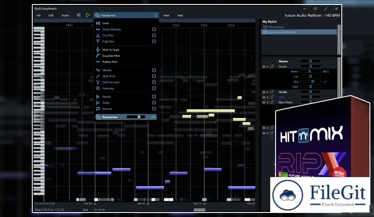This screenshot has height=217, width=374.
Task: Select the Pitch To Scale icon
Action: point(98,50)
